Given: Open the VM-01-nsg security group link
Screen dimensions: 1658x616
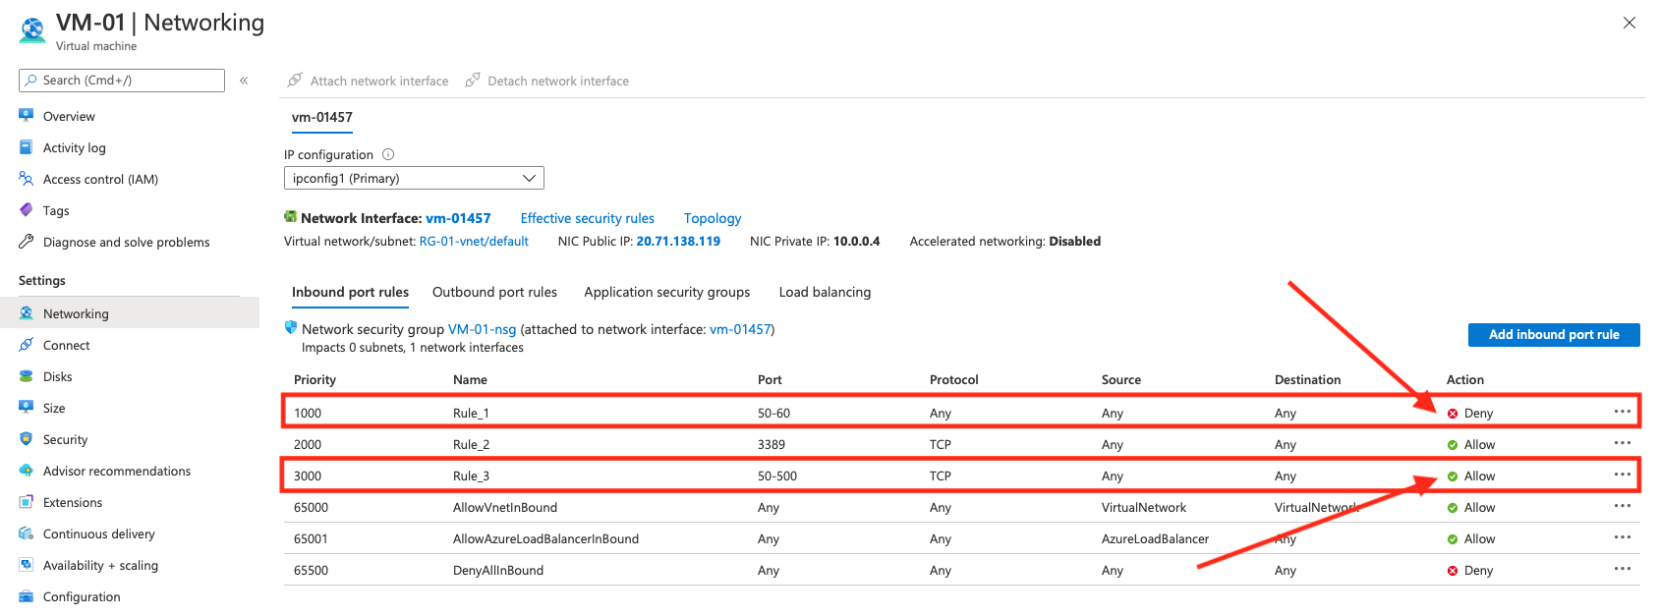Looking at the screenshot, I should [482, 329].
